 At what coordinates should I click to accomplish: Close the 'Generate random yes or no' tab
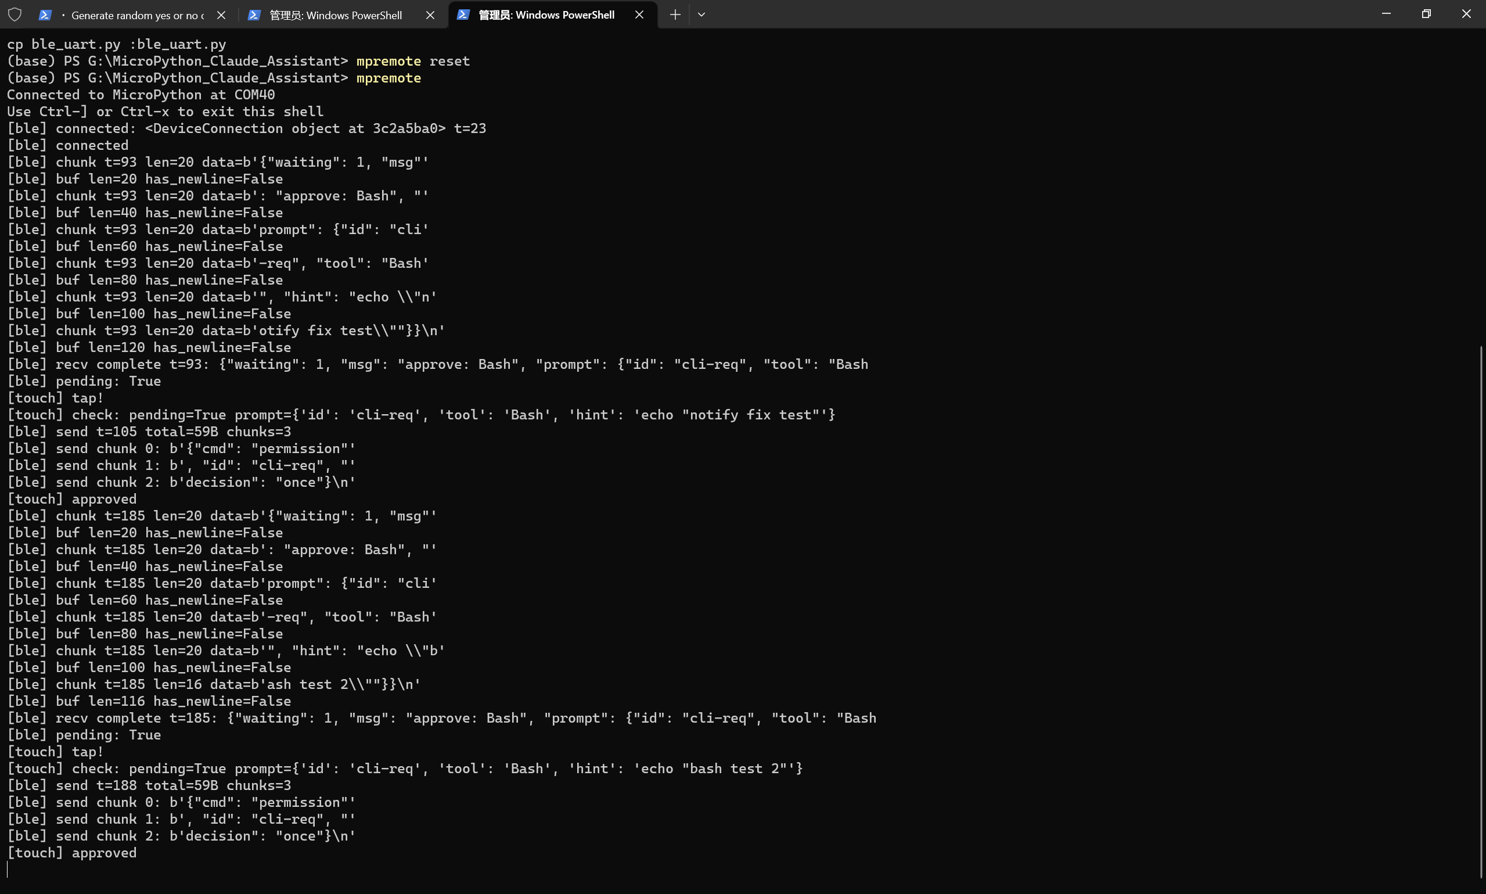pyautogui.click(x=221, y=15)
